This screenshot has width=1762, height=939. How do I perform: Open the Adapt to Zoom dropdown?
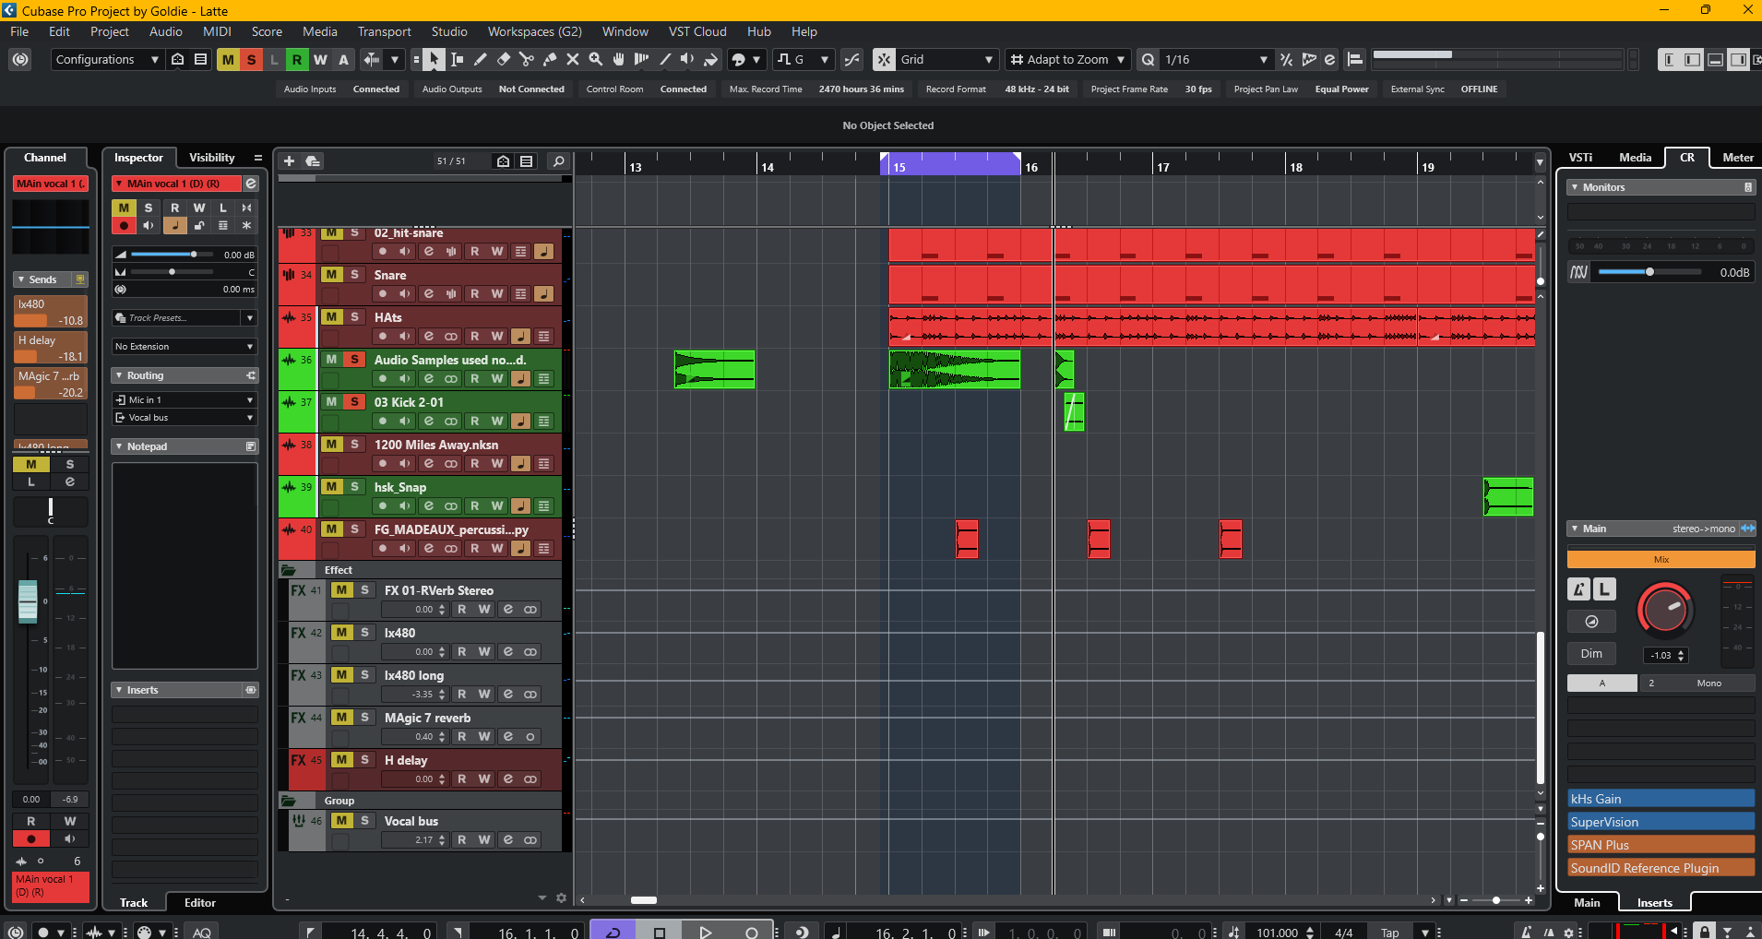[1067, 60]
